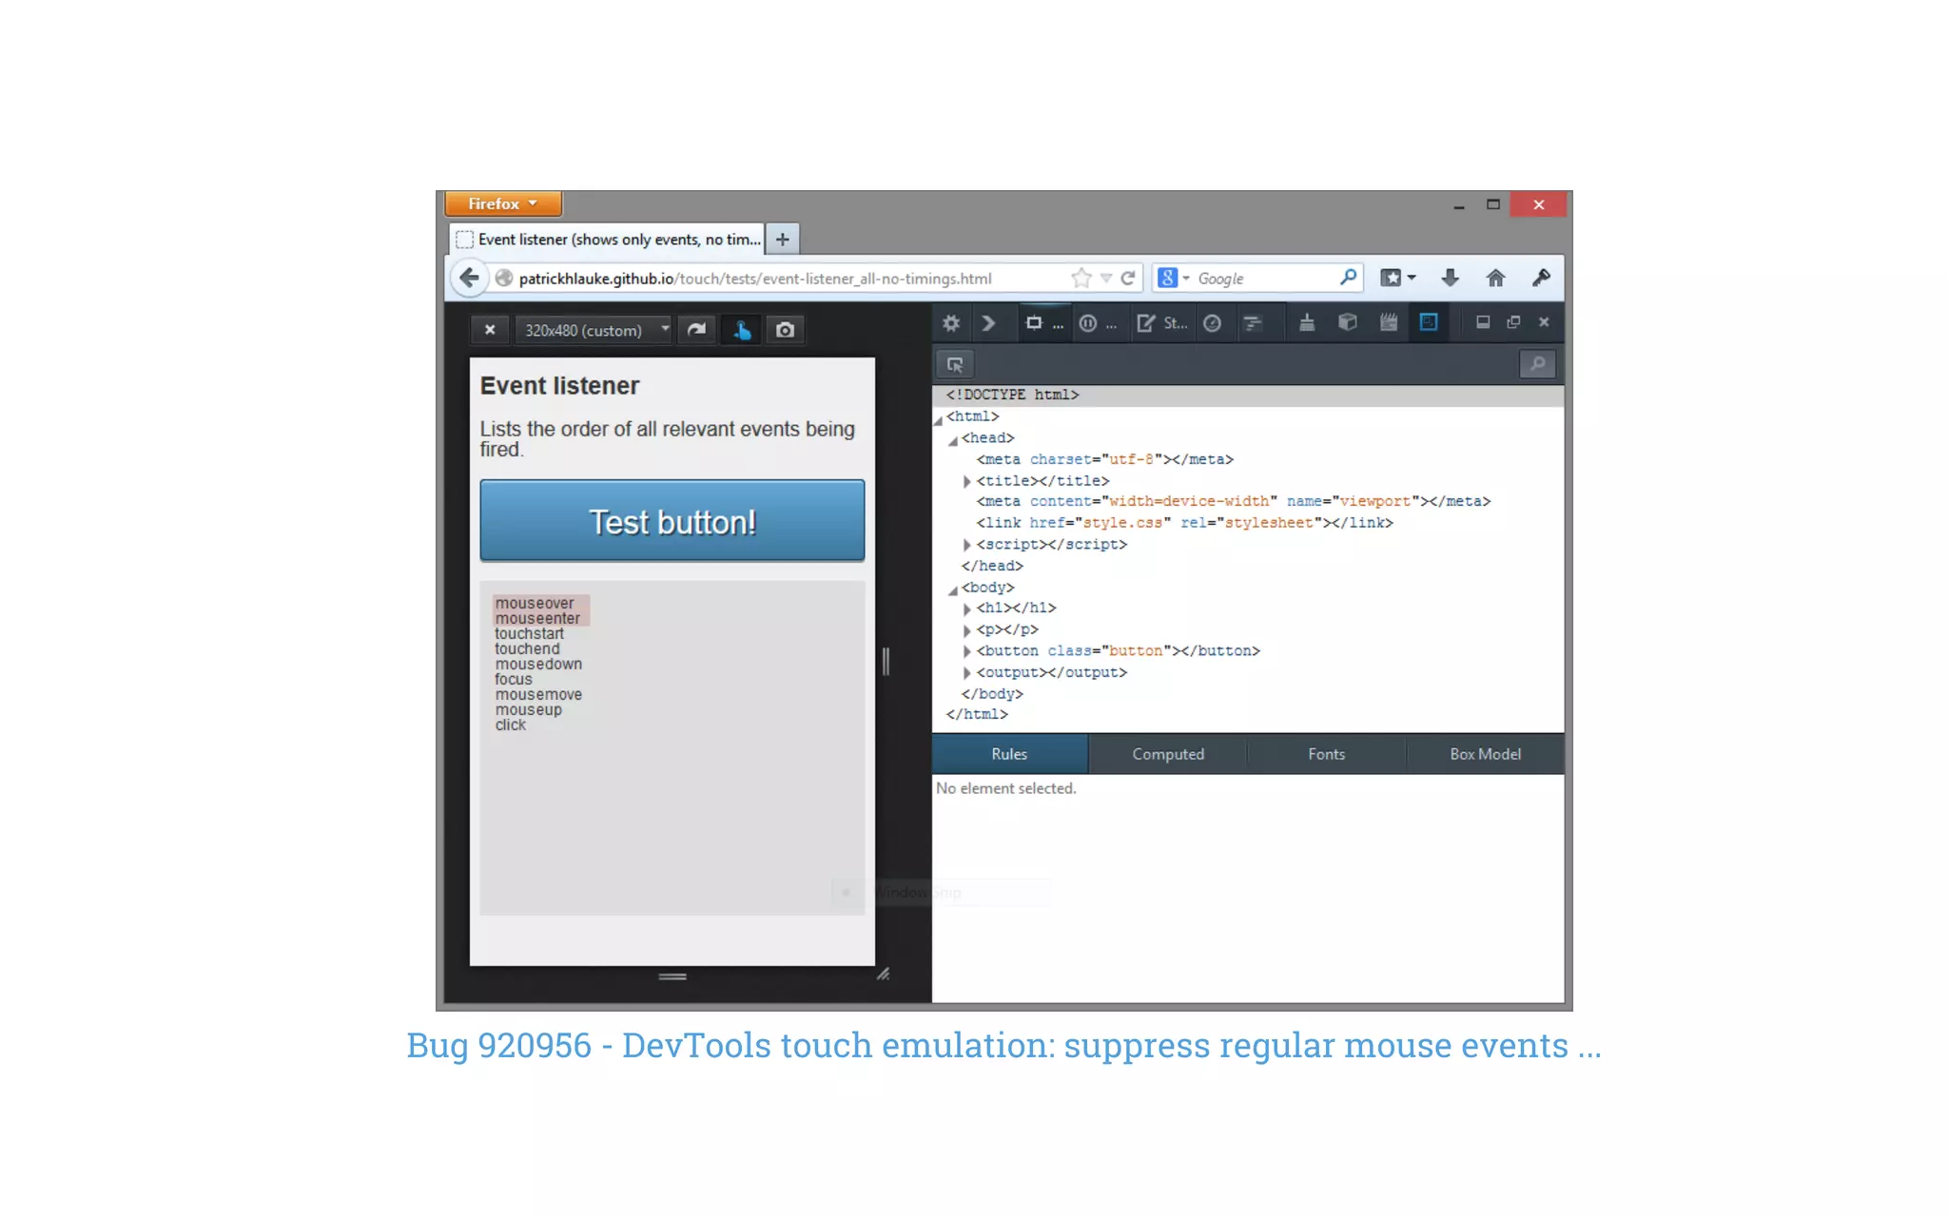Open the Firefox application menu

tap(502, 203)
